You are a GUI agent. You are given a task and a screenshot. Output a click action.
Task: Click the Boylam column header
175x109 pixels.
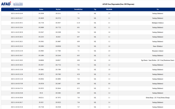(x=58, y=9)
